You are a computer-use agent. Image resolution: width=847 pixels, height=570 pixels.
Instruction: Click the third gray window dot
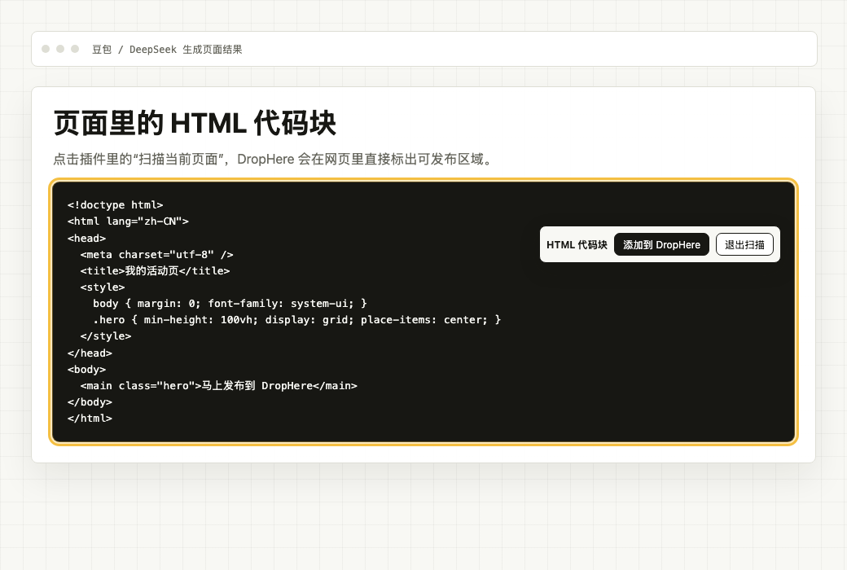[x=75, y=49]
